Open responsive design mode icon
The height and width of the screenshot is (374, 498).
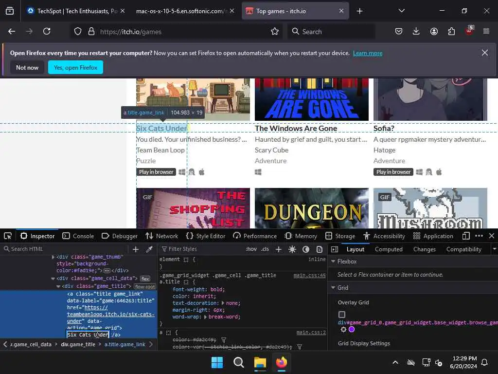click(466, 236)
